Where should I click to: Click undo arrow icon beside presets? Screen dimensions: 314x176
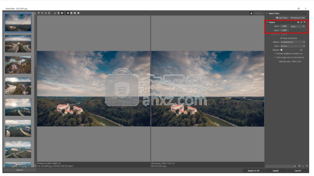pos(307,166)
